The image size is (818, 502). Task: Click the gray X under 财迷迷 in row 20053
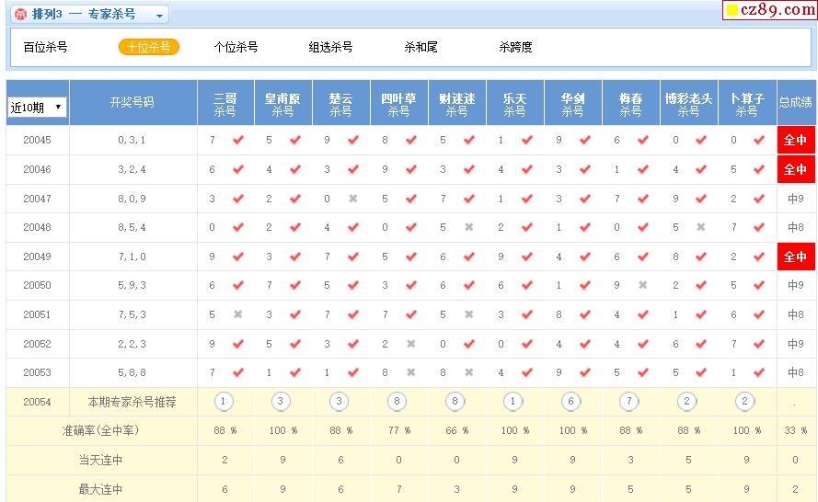469,372
